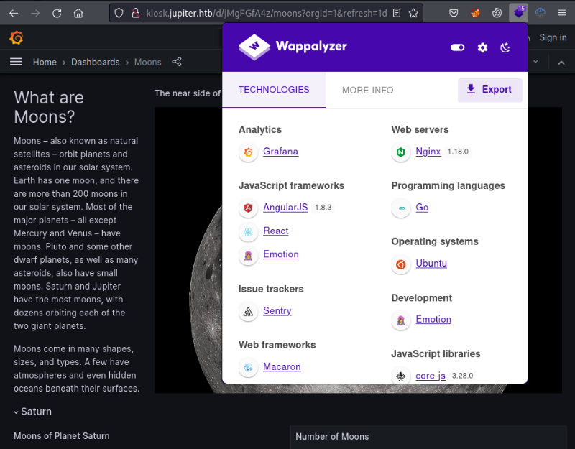Screen dimensions: 575x449
Task: Click the Emotion icon under Development
Action: [401, 320]
